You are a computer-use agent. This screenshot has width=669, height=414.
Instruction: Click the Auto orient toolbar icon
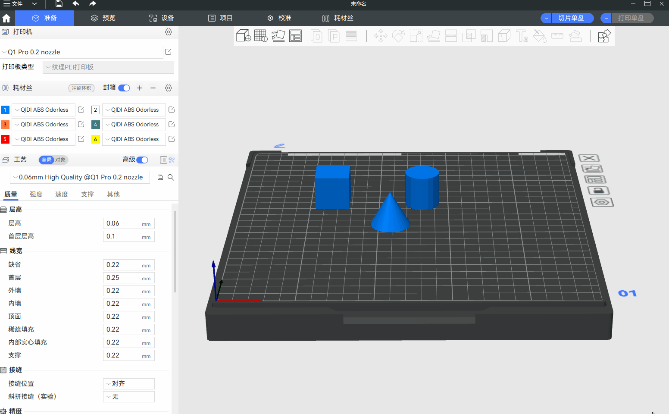click(278, 36)
